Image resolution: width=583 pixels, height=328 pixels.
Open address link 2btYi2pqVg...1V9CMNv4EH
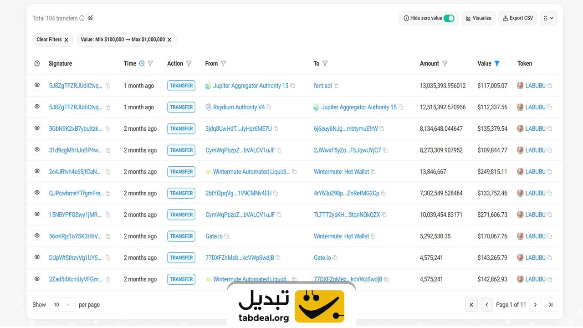pyautogui.click(x=239, y=193)
